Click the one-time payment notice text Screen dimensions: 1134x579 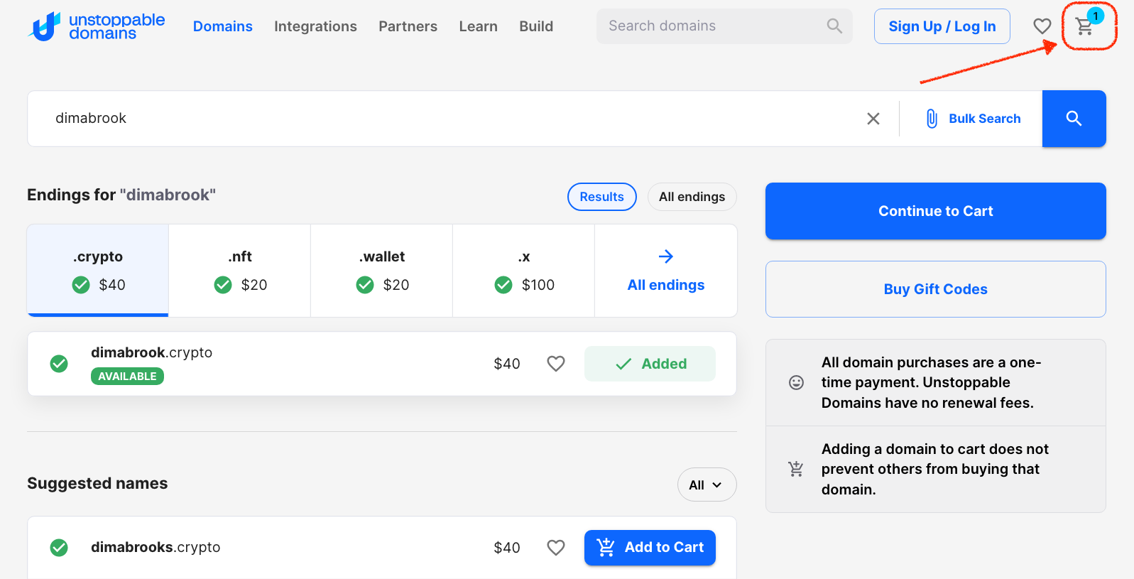pyautogui.click(x=931, y=382)
